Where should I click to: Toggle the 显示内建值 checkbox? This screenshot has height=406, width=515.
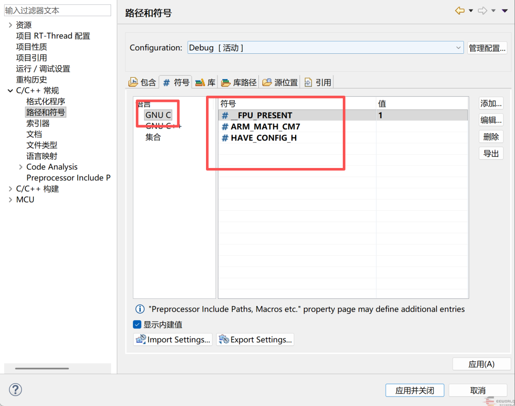pyautogui.click(x=137, y=325)
